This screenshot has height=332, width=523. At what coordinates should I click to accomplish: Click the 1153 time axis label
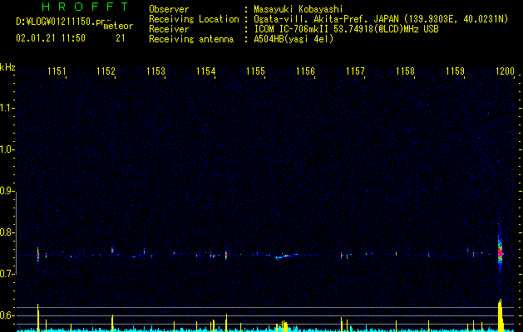[155, 71]
